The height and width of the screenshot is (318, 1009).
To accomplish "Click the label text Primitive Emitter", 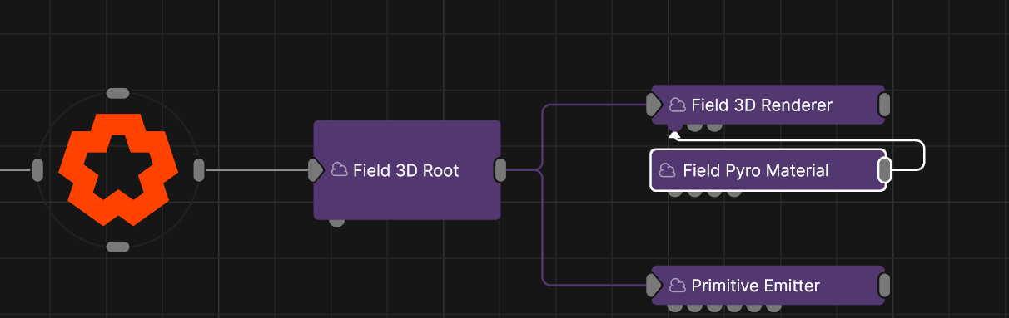I will coord(756,286).
